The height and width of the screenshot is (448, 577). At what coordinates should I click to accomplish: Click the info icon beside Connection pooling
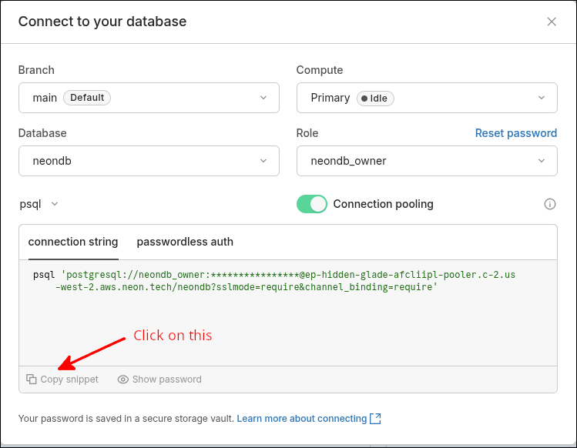point(550,204)
